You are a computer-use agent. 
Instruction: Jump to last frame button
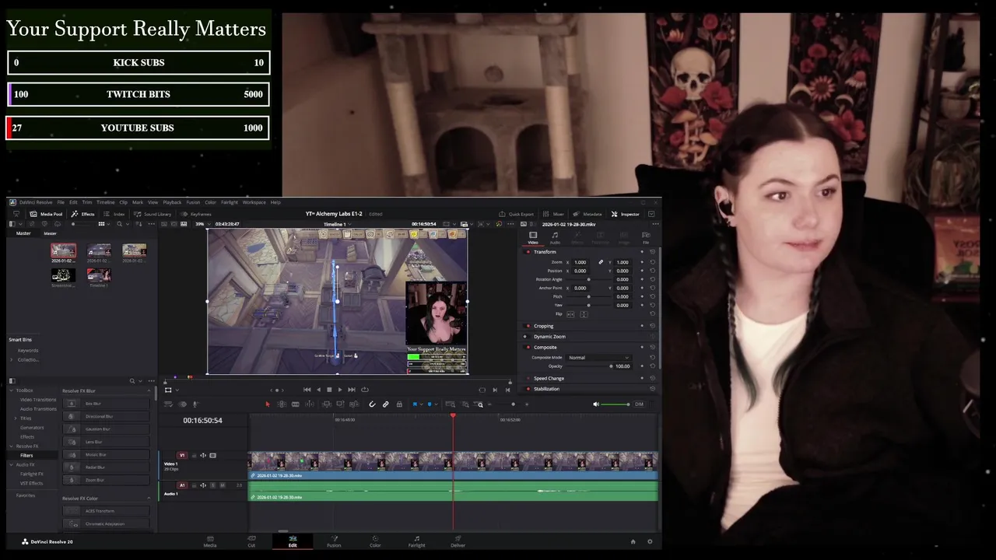(x=352, y=390)
